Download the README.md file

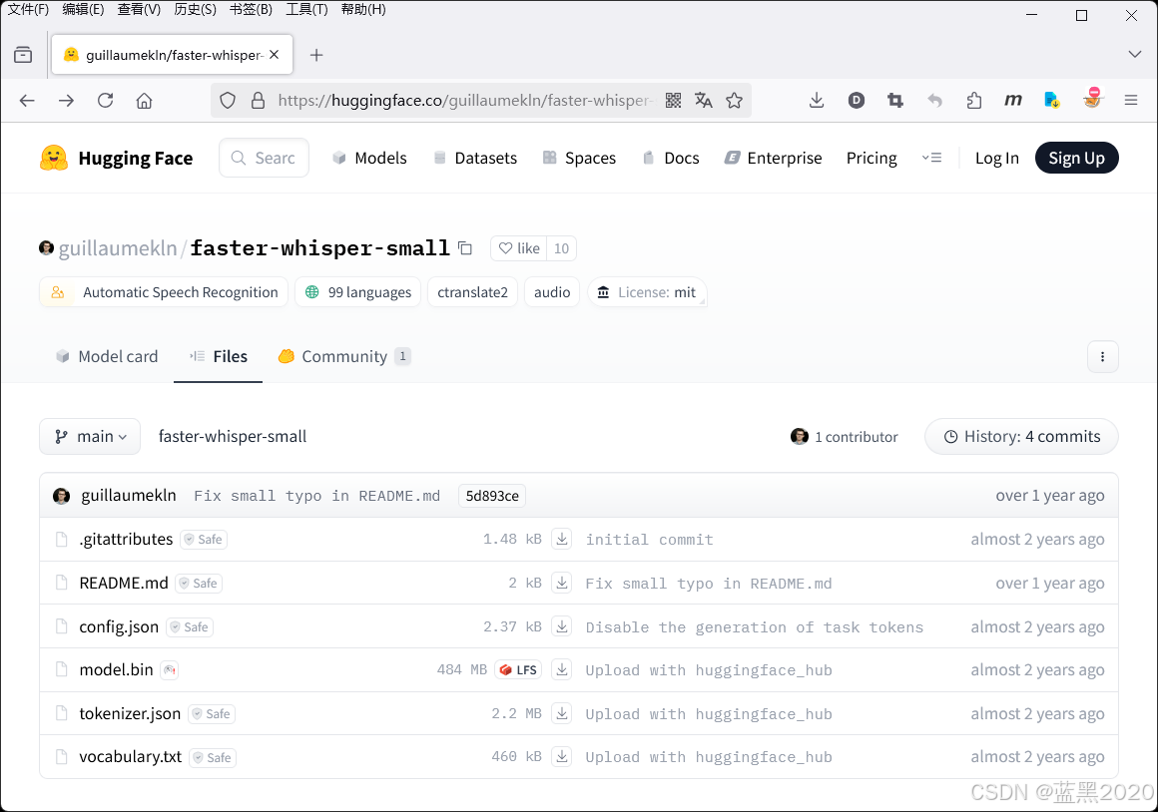coord(562,584)
